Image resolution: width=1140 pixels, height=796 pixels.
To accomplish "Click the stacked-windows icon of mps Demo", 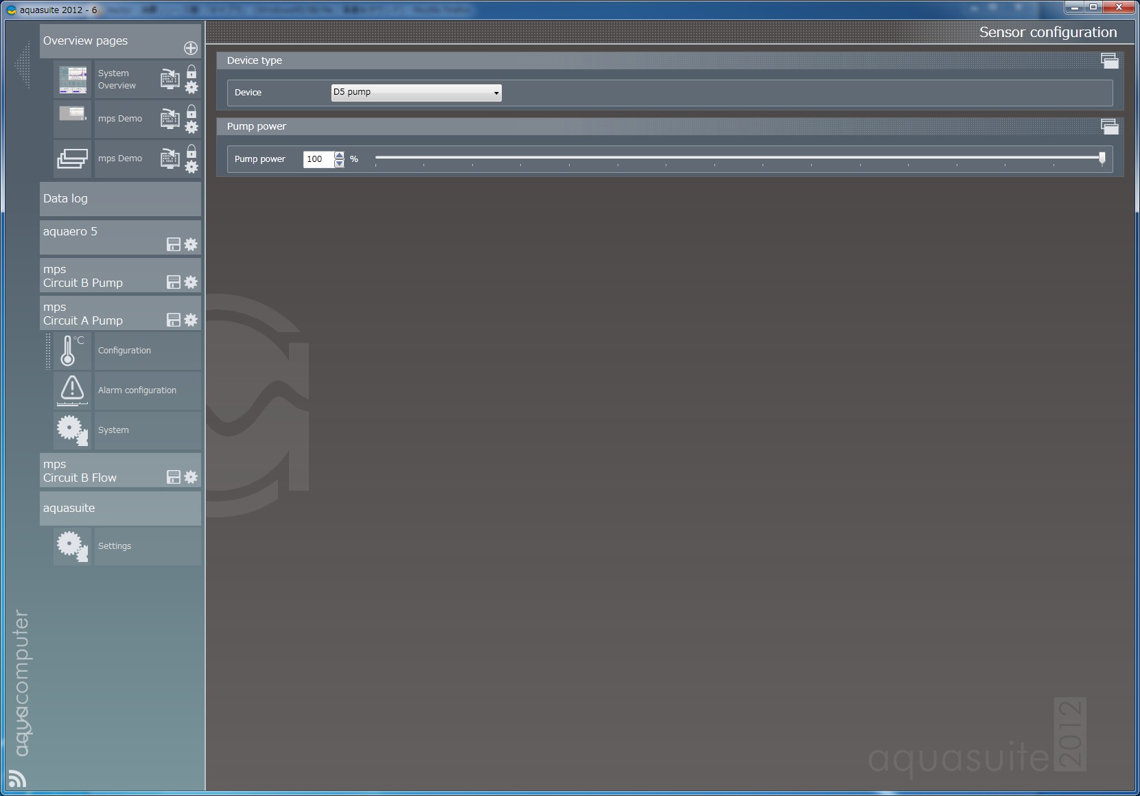I will pos(73,159).
